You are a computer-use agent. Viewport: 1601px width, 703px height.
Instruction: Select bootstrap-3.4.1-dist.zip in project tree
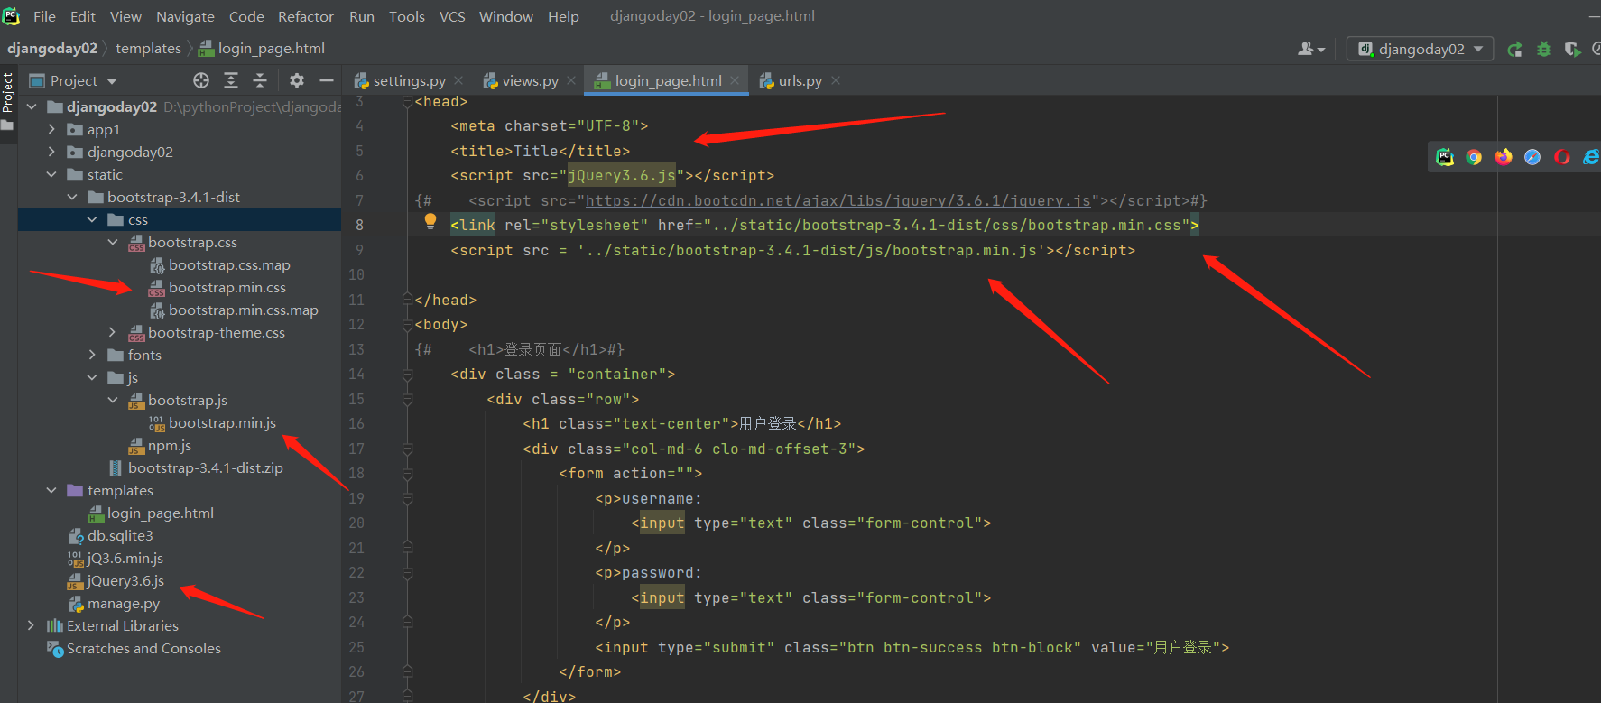coord(206,467)
